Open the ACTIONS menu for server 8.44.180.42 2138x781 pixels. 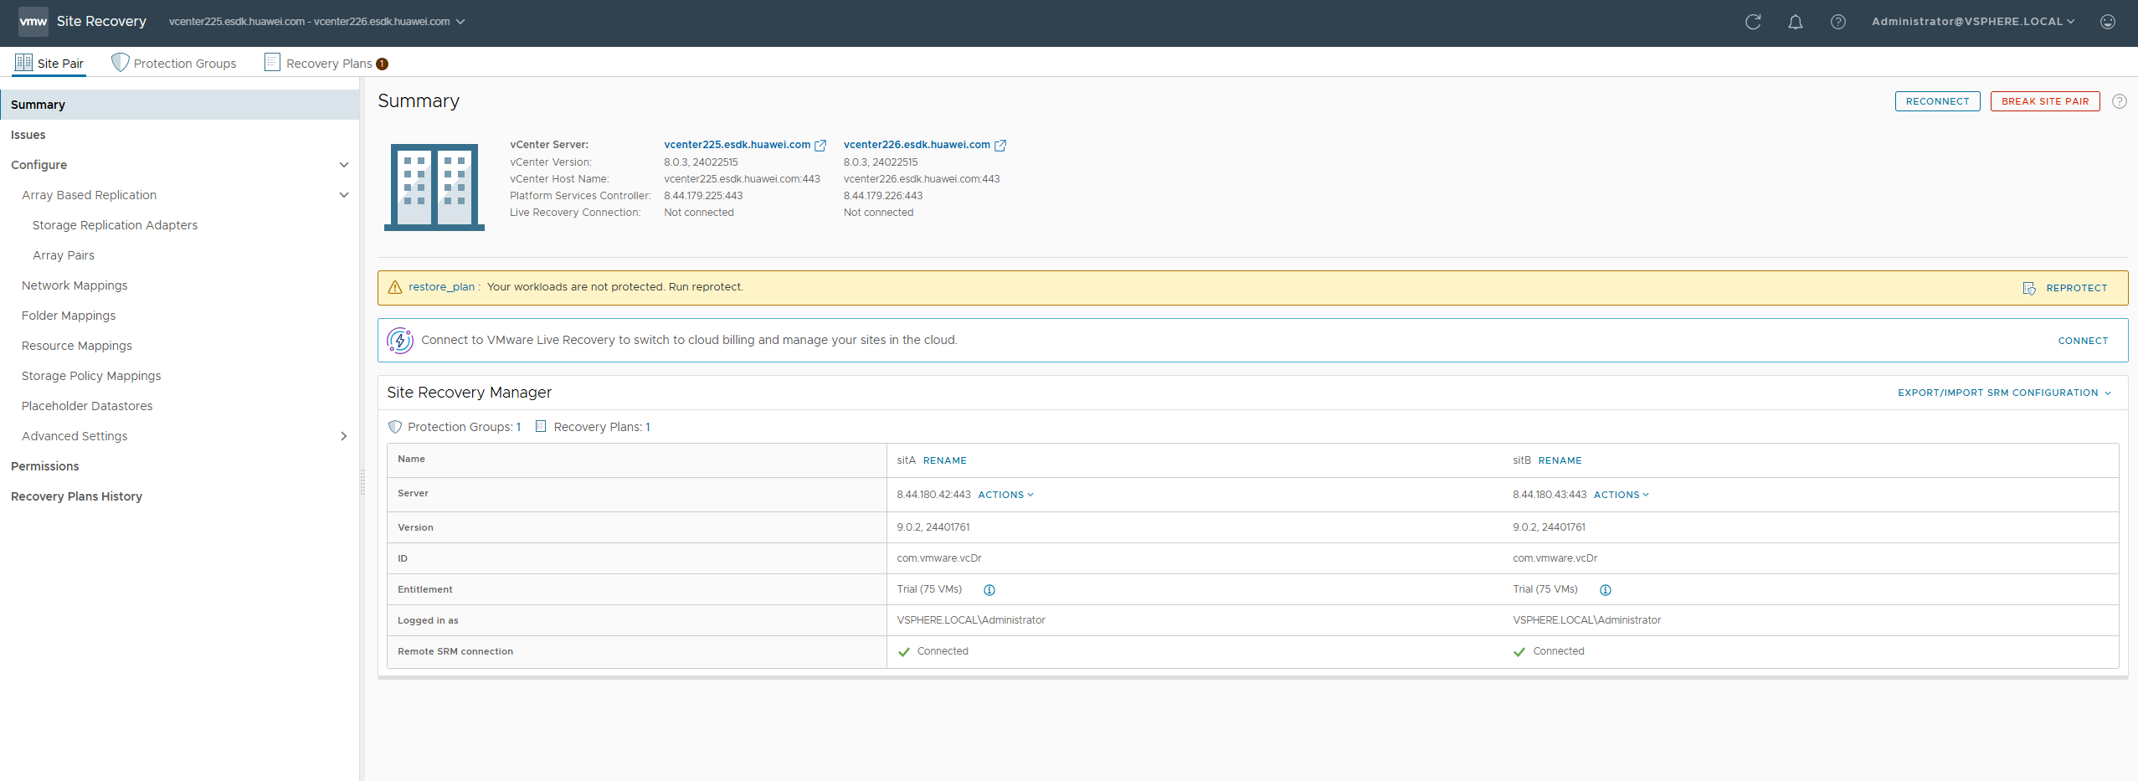click(1006, 495)
